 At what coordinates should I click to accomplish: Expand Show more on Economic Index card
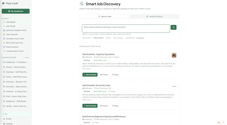click(x=87, y=100)
